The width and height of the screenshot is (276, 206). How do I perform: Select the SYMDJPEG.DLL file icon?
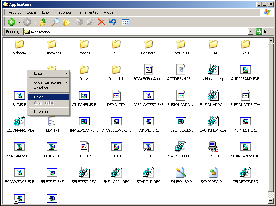[x=213, y=172]
